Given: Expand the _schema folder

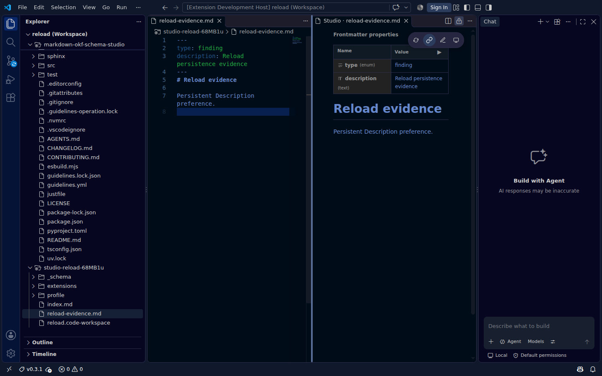Looking at the screenshot, I should [59, 277].
